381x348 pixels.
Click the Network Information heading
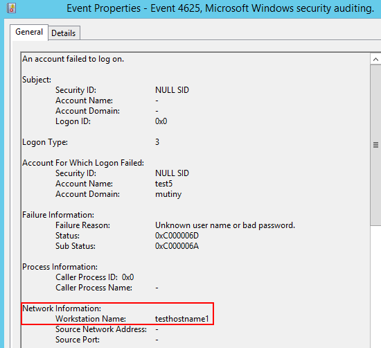tap(62, 308)
